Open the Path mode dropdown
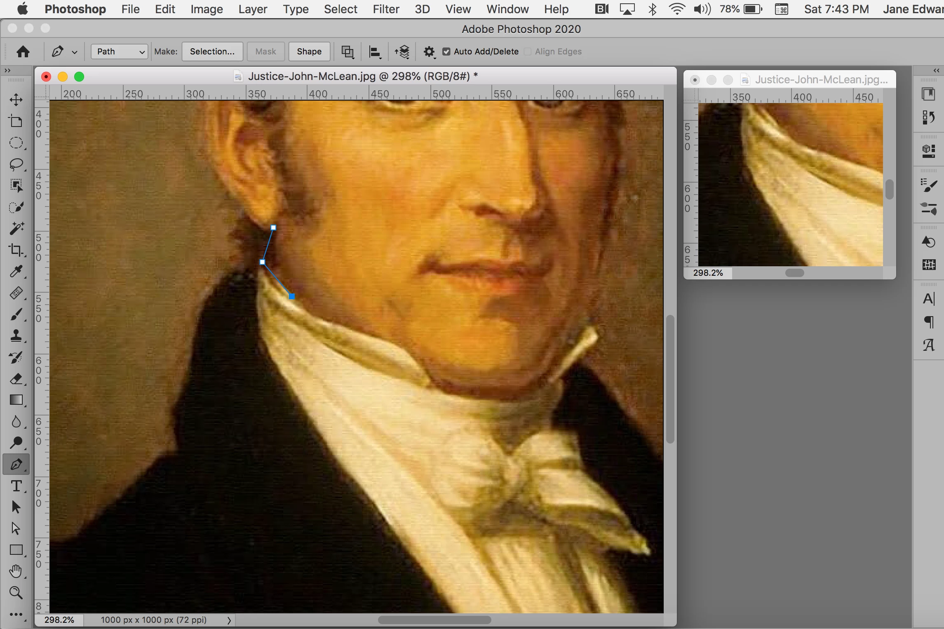Screen dimensions: 944x629 [x=119, y=52]
